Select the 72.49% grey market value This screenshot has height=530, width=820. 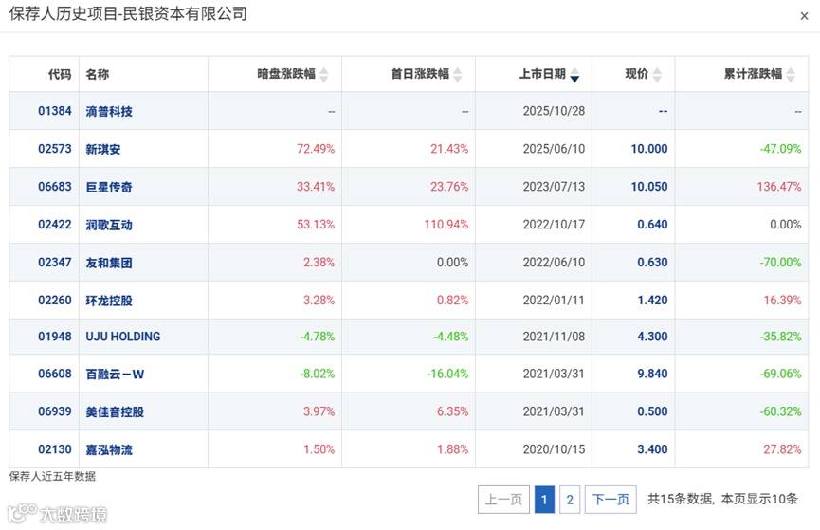point(316,149)
